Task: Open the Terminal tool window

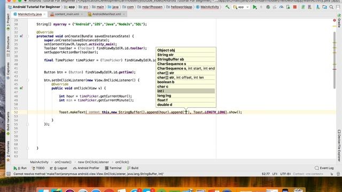Action: (x=113, y=168)
